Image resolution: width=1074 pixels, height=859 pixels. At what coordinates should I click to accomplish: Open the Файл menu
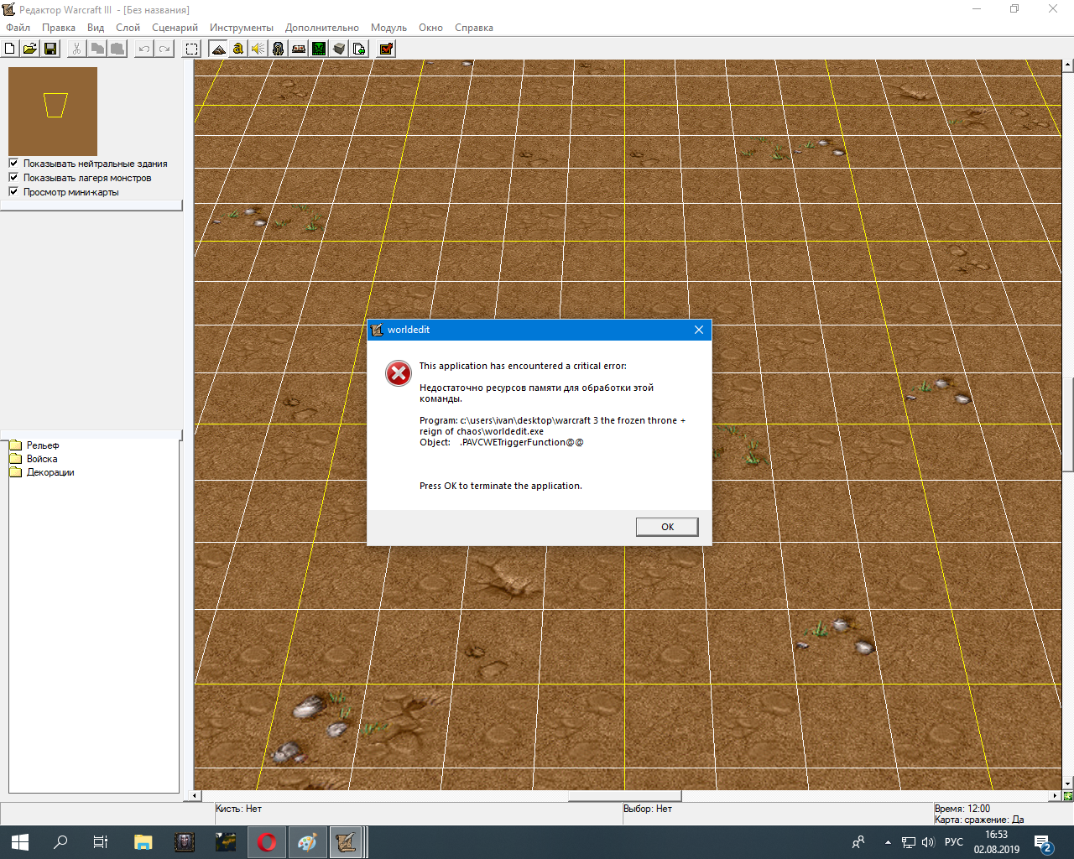18,28
